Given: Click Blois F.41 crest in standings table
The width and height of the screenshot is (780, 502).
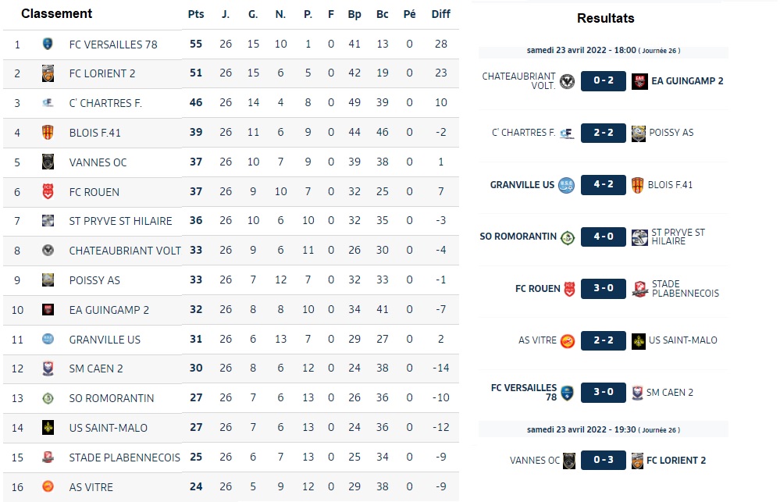Looking at the screenshot, I should [x=48, y=133].
